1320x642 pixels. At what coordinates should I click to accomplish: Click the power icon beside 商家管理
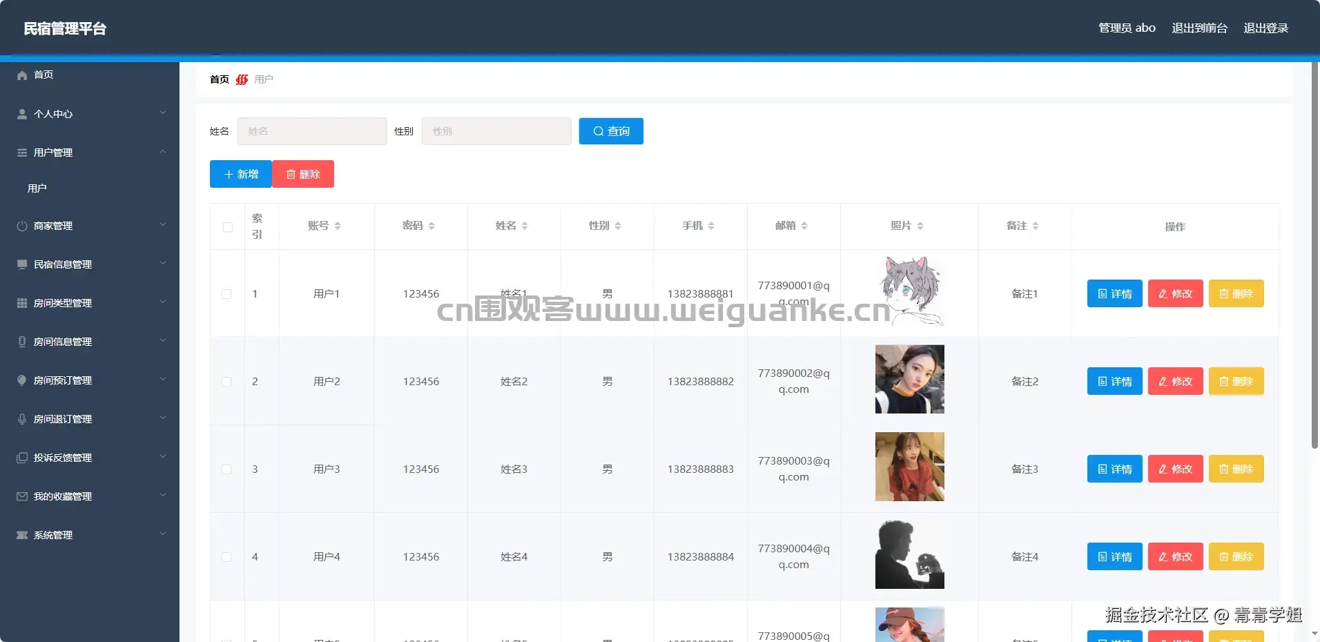(22, 226)
